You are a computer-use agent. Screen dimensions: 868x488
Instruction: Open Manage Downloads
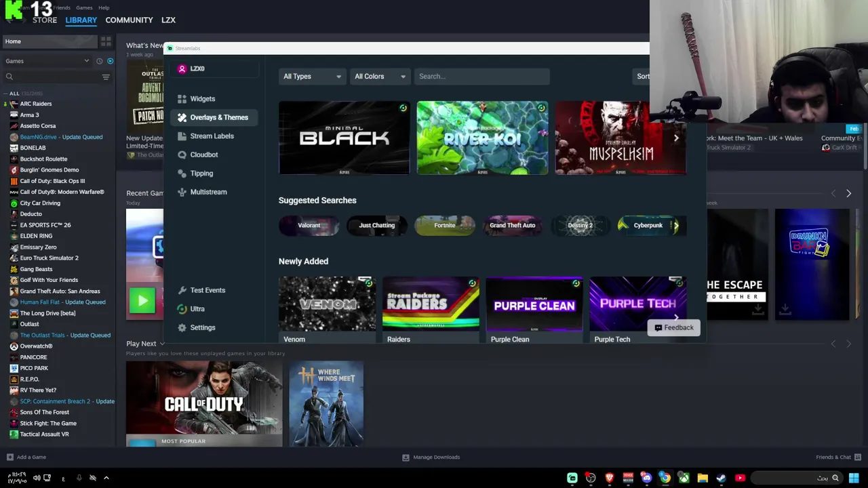[x=431, y=457]
